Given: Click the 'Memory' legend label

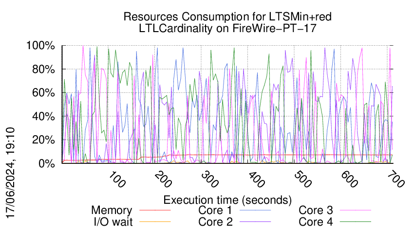Looking at the screenshot, I should pyautogui.click(x=112, y=211).
